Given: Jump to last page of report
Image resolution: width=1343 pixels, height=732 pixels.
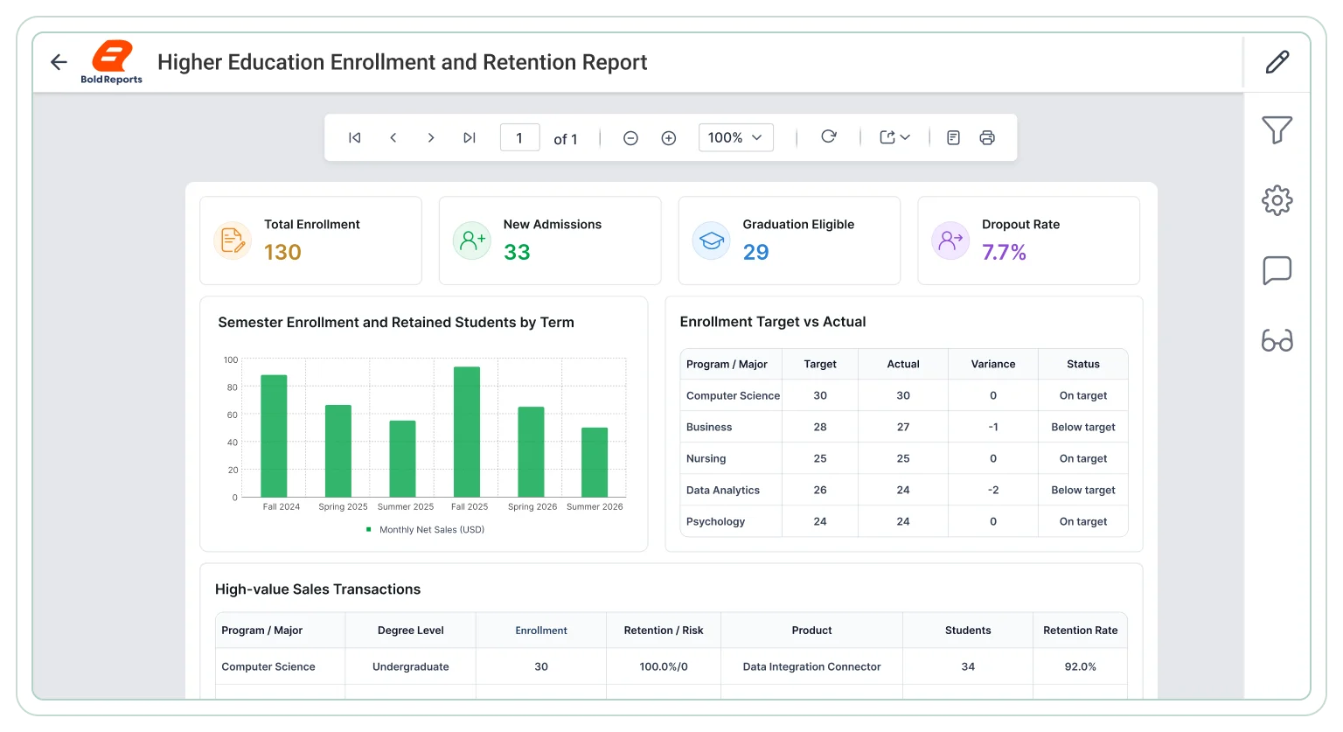Looking at the screenshot, I should pyautogui.click(x=470, y=137).
